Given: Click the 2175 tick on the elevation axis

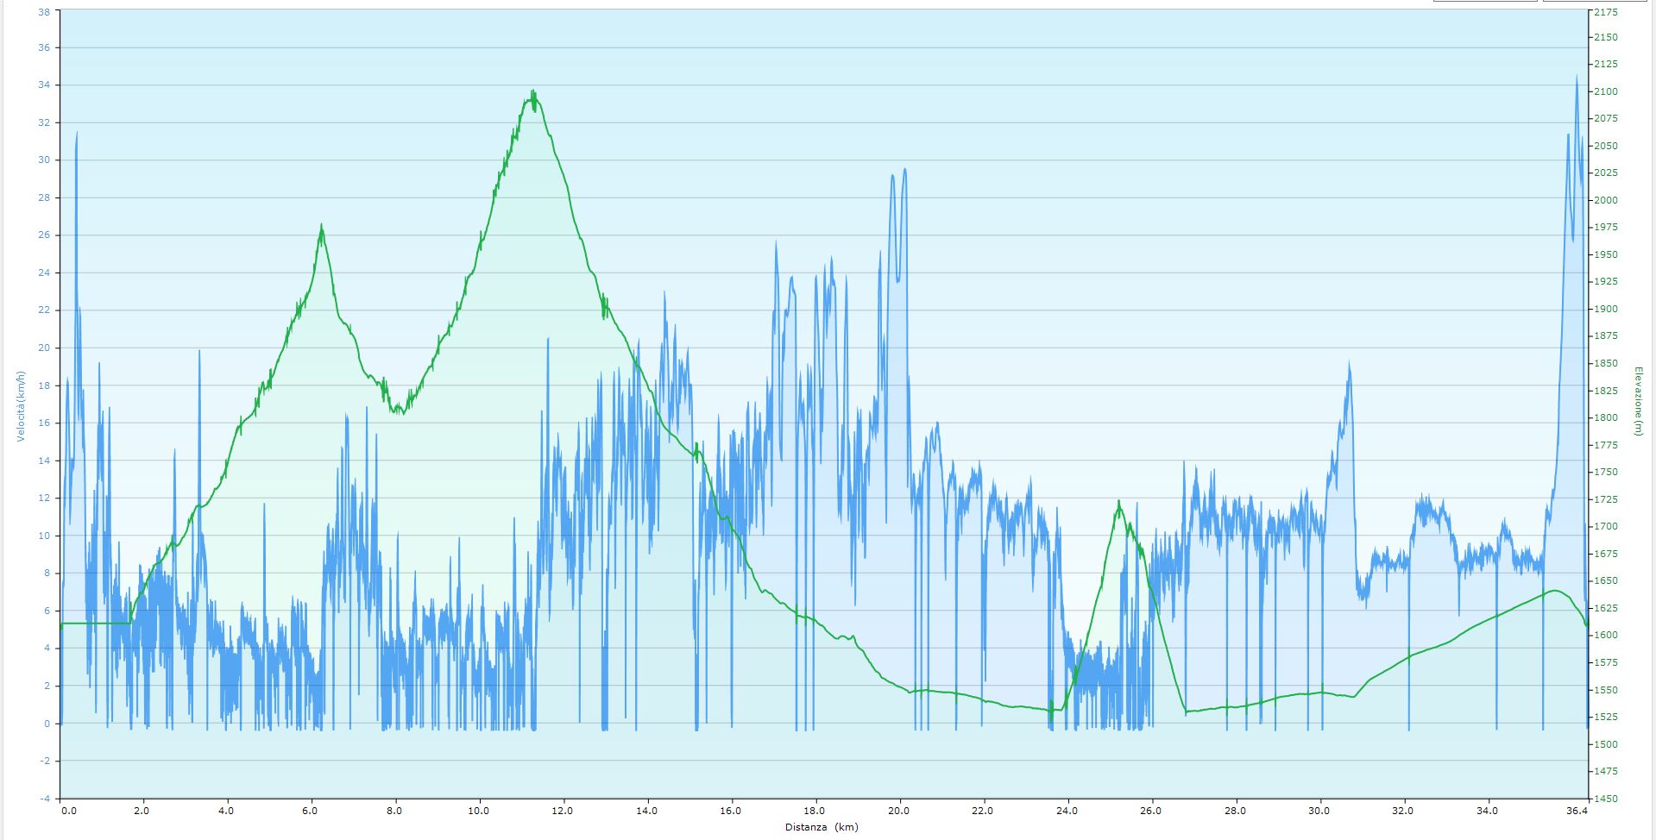Looking at the screenshot, I should 1606,13.
